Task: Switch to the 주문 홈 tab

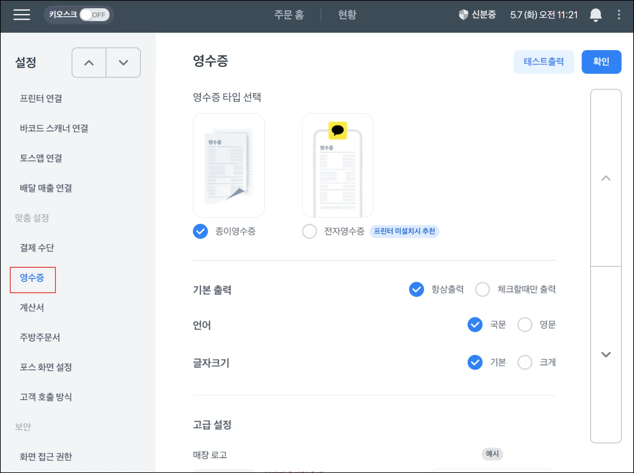Action: coord(289,15)
